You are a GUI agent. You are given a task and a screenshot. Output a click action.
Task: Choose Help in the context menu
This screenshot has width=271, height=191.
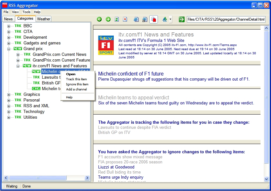tap(78, 97)
